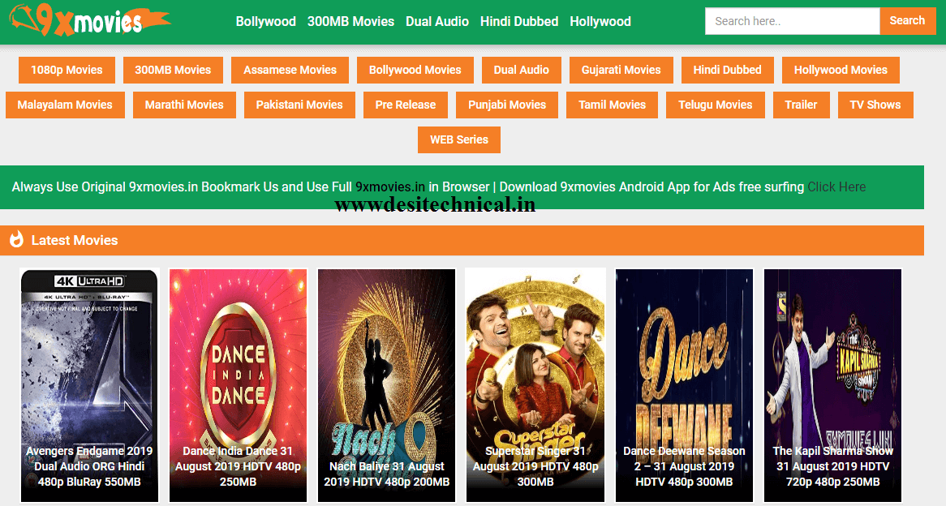This screenshot has height=506, width=946.
Task: Click the orange Search button
Action: click(907, 21)
